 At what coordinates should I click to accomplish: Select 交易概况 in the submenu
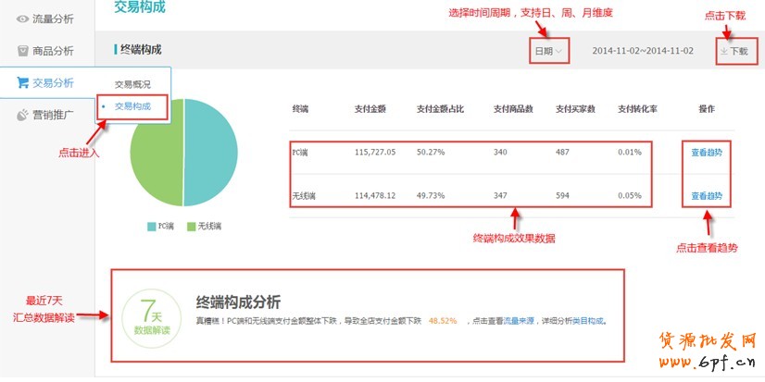[132, 84]
